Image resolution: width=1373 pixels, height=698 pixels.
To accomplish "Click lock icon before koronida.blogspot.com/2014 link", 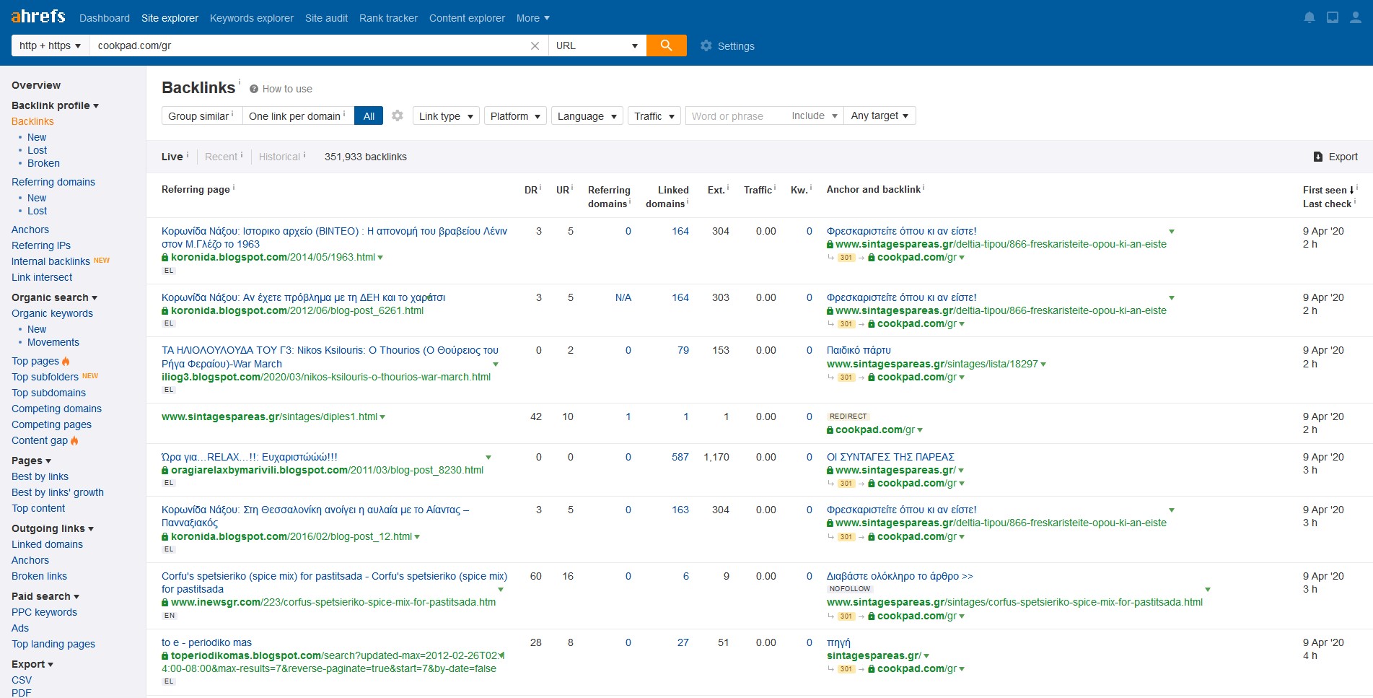I will (165, 257).
